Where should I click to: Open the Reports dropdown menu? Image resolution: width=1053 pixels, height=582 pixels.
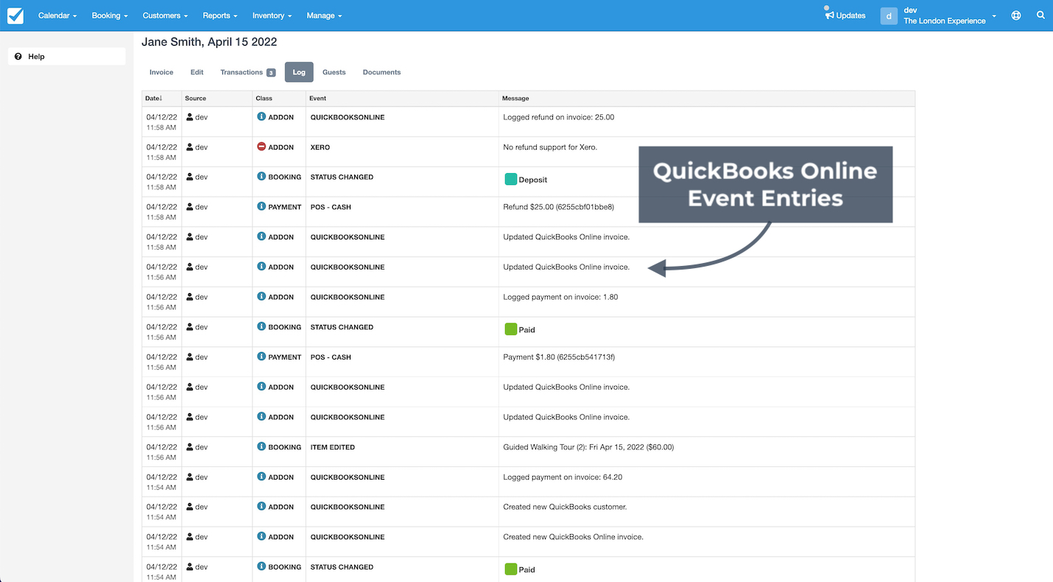click(x=220, y=15)
